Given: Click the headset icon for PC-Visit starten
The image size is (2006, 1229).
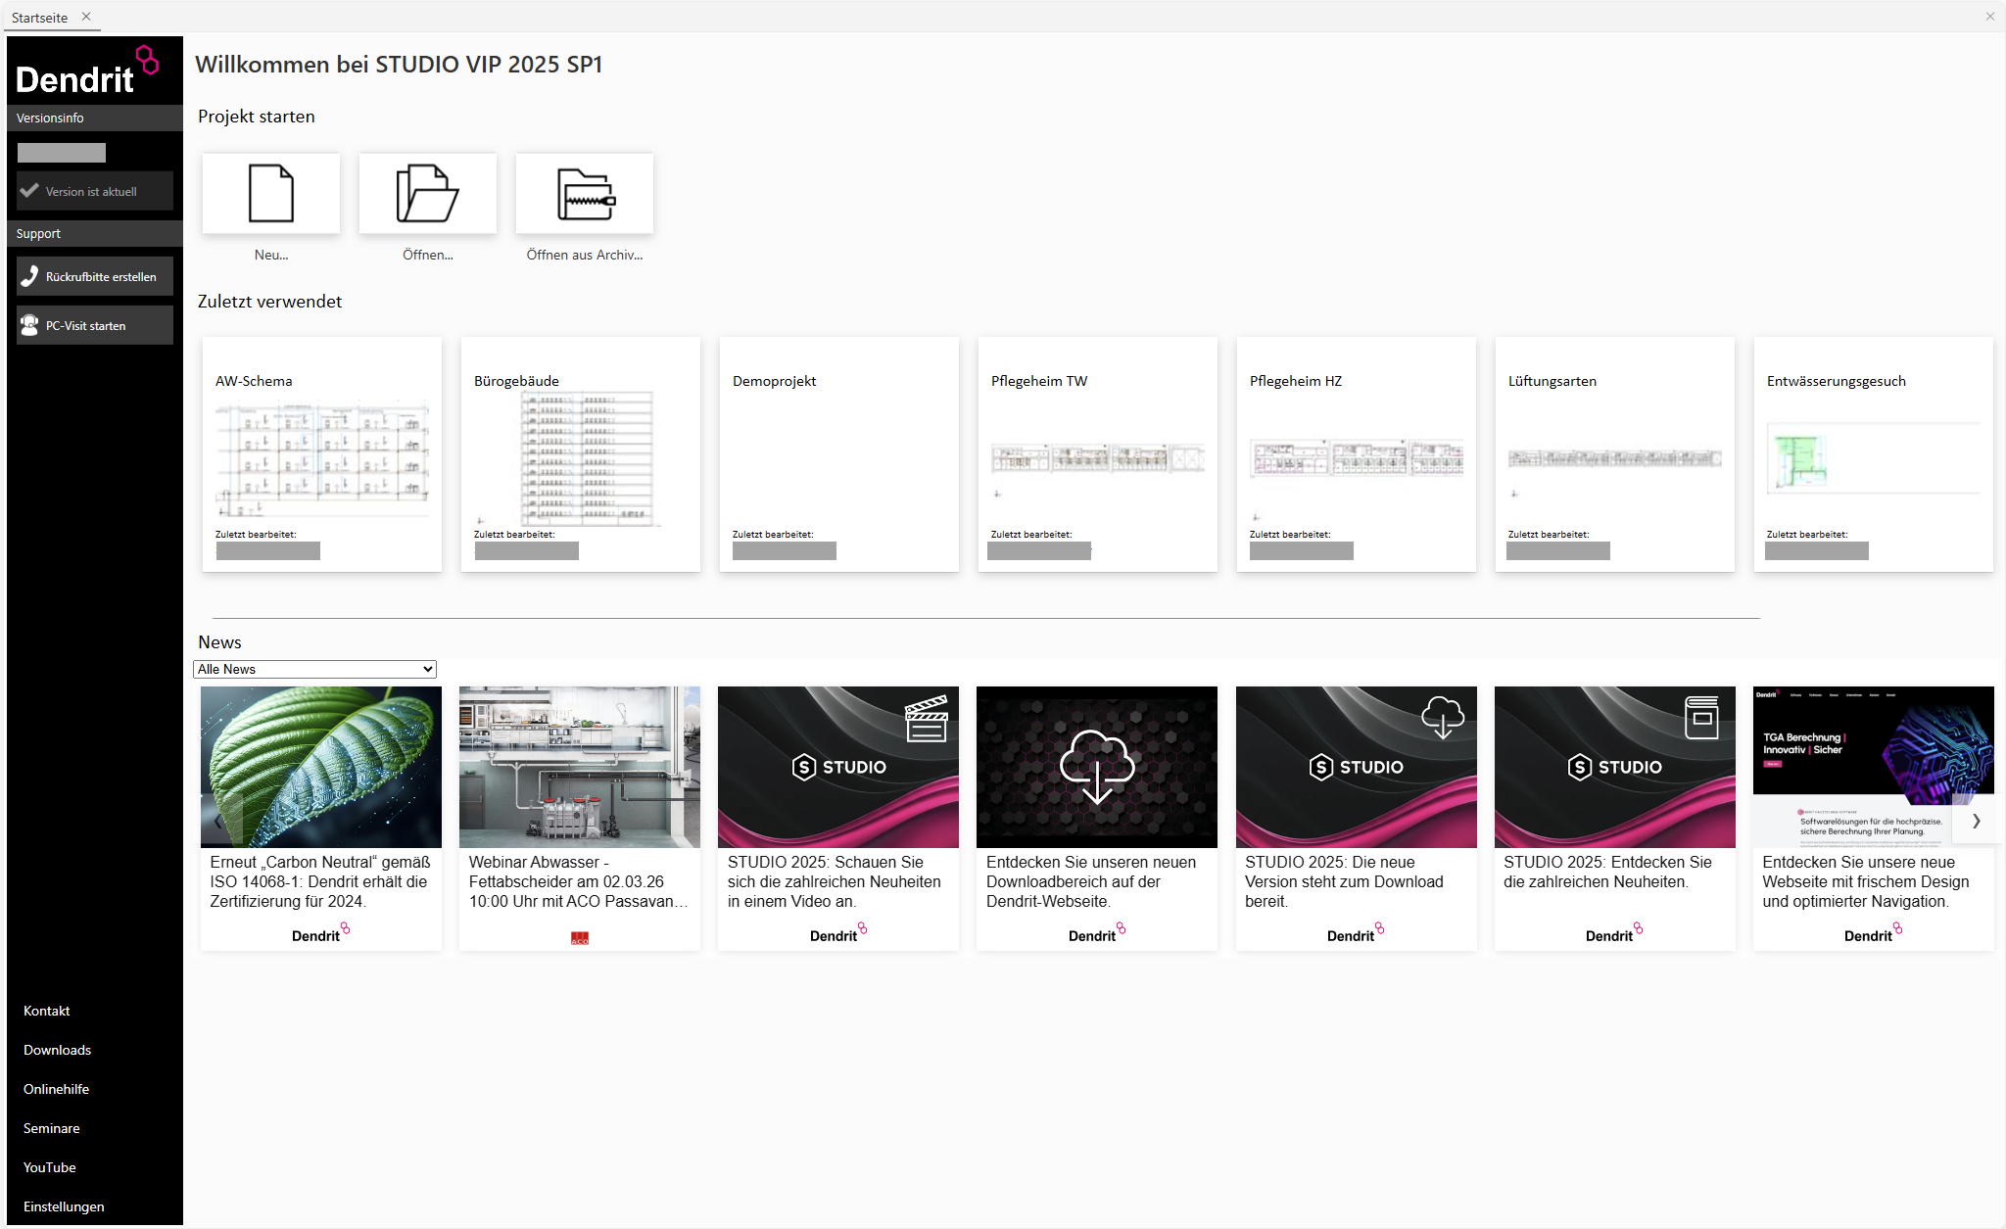Looking at the screenshot, I should tap(30, 325).
